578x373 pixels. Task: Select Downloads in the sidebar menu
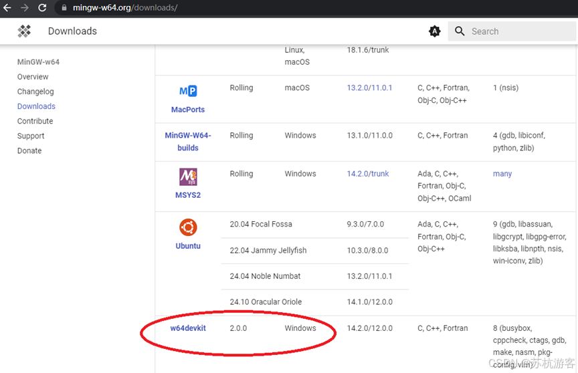(x=36, y=106)
